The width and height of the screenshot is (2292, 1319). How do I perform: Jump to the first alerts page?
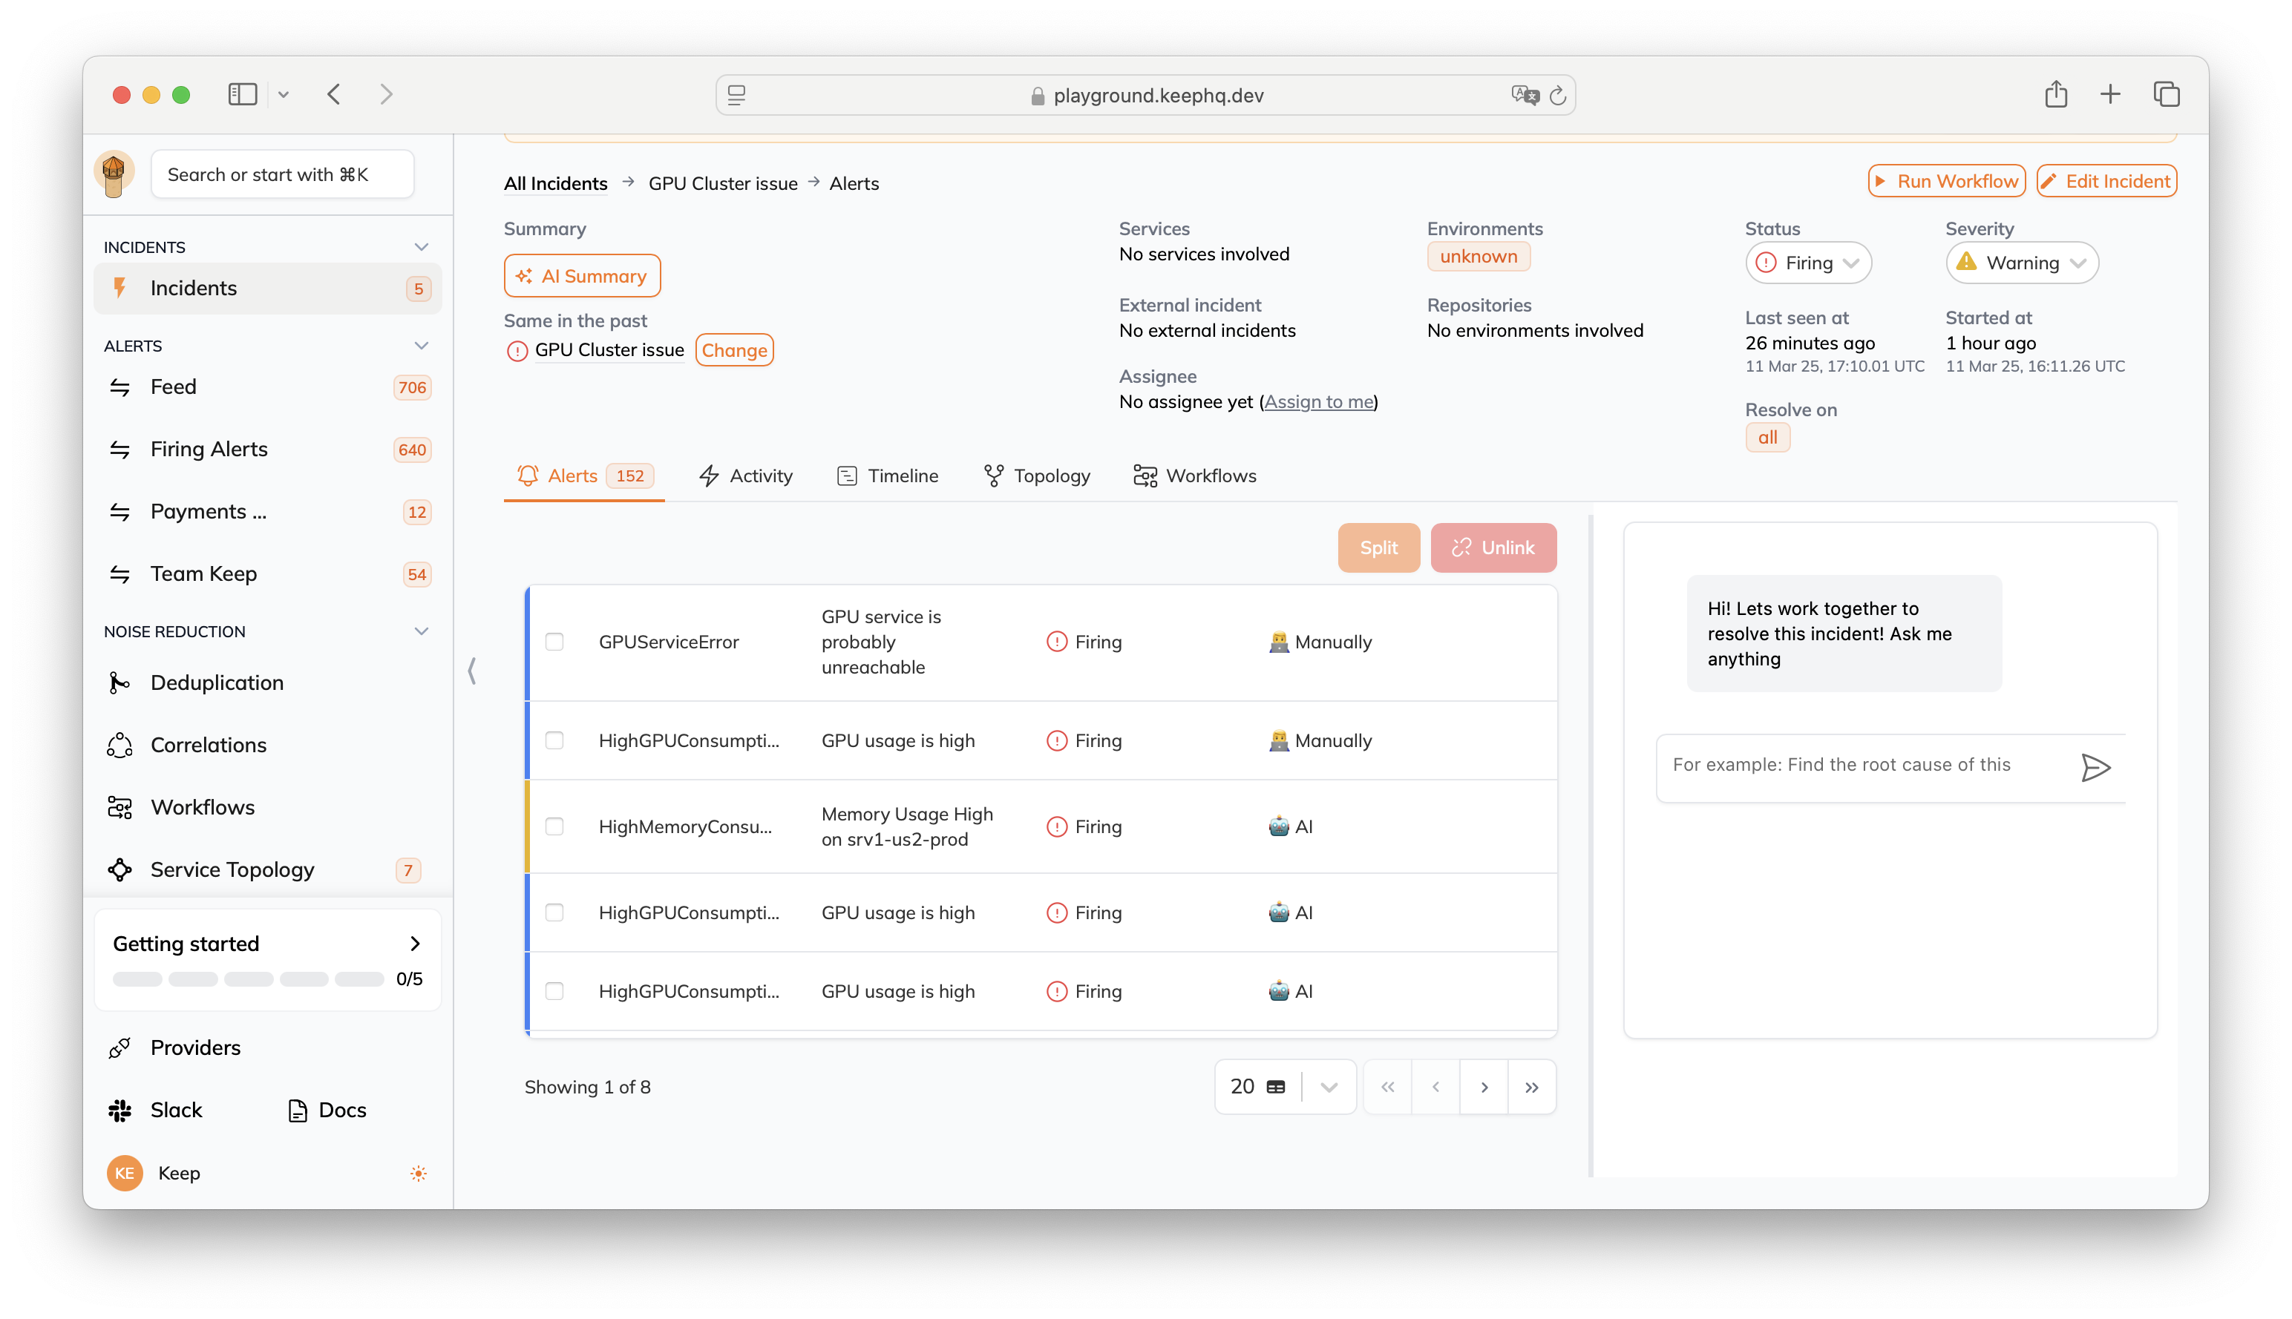1389,1088
